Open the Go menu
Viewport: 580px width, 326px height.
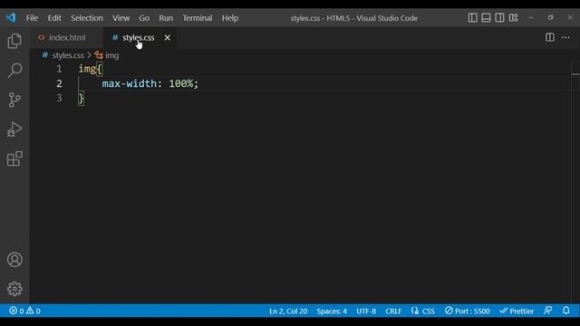pos(144,18)
